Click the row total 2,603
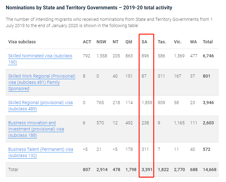The image size is (226, 182). click(208, 123)
